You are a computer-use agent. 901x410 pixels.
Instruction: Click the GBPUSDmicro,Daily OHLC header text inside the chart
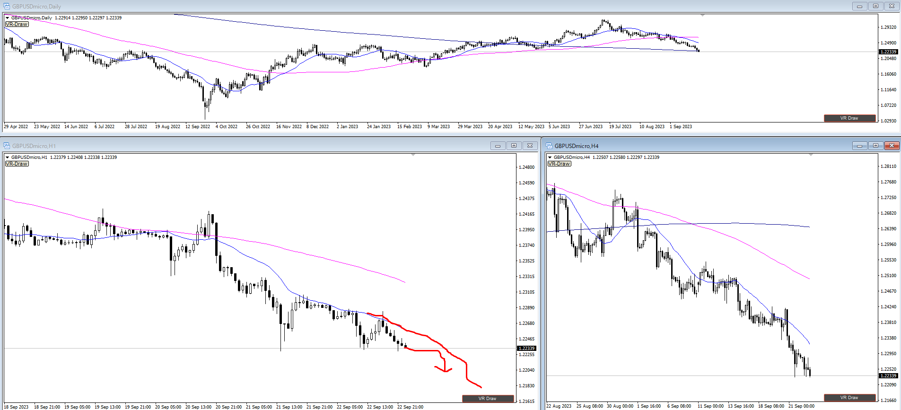point(67,17)
